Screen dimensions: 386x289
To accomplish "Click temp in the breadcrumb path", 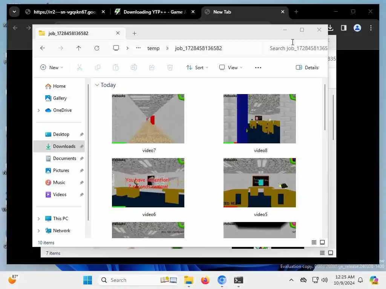I will [153, 49].
